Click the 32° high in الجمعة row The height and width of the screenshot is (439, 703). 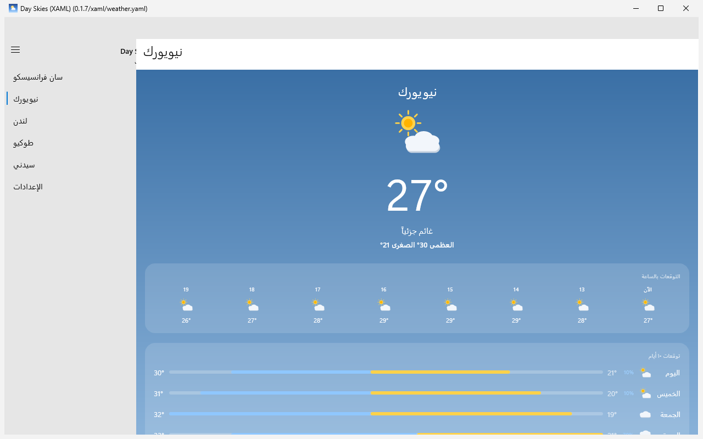[159, 415]
